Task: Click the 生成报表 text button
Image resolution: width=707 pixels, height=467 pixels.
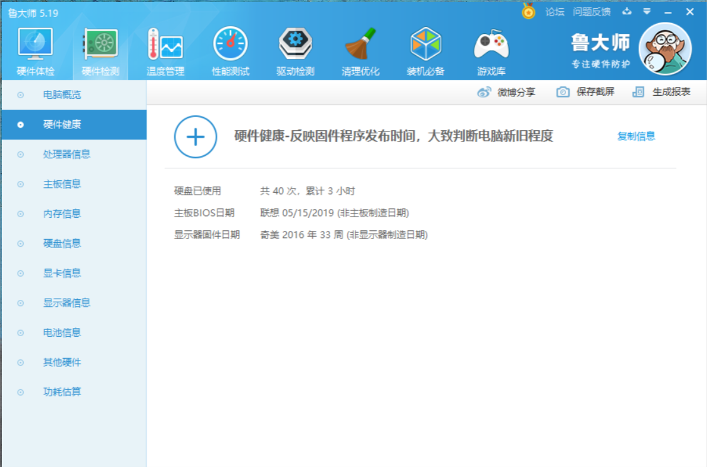Action: click(671, 92)
